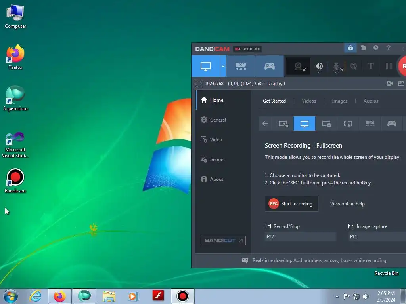406x304 pixels.
Task: Toggle speaker sound recording
Action: click(x=319, y=66)
